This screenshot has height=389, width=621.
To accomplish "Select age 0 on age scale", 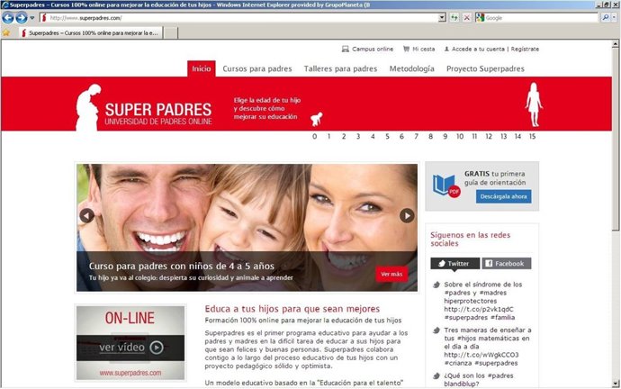I will (x=314, y=137).
